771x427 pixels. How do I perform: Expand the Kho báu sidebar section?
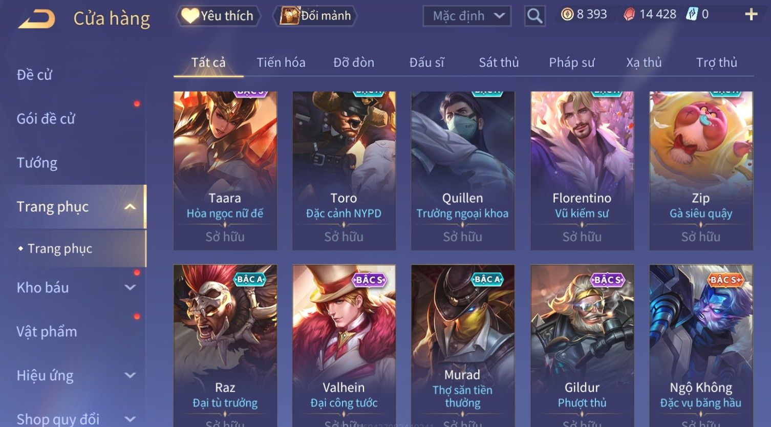tap(130, 287)
